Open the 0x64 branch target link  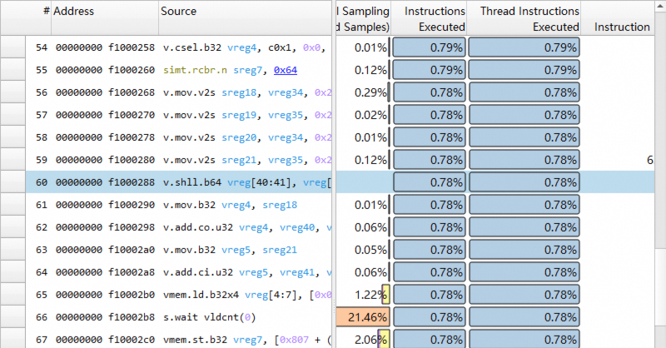[286, 70]
